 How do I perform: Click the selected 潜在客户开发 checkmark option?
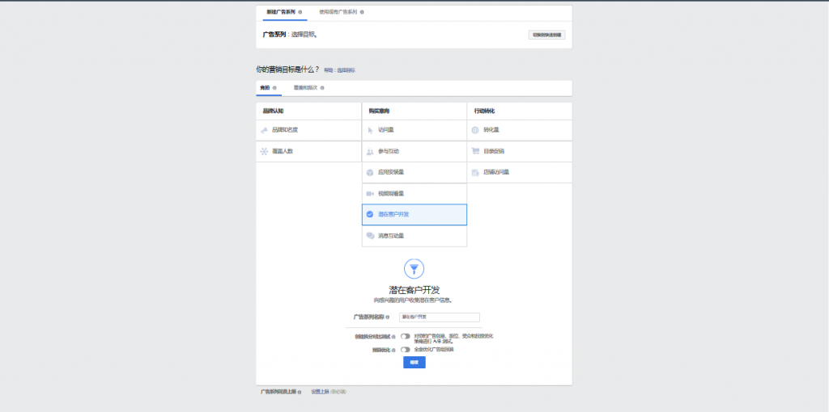414,215
